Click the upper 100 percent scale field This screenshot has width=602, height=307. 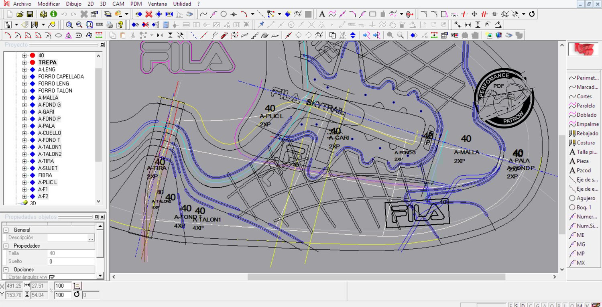pos(63,286)
